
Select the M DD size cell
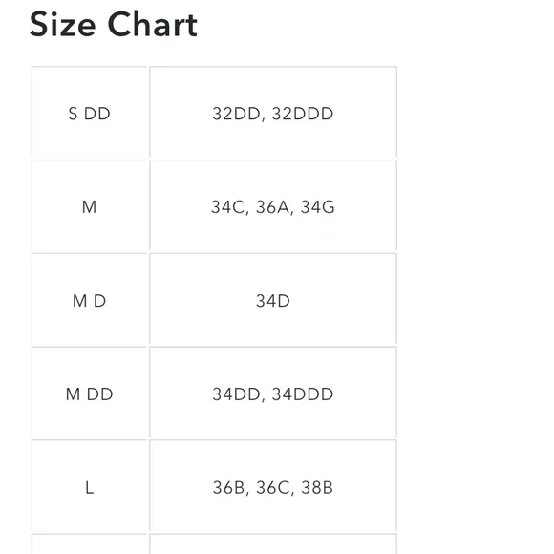(90, 394)
